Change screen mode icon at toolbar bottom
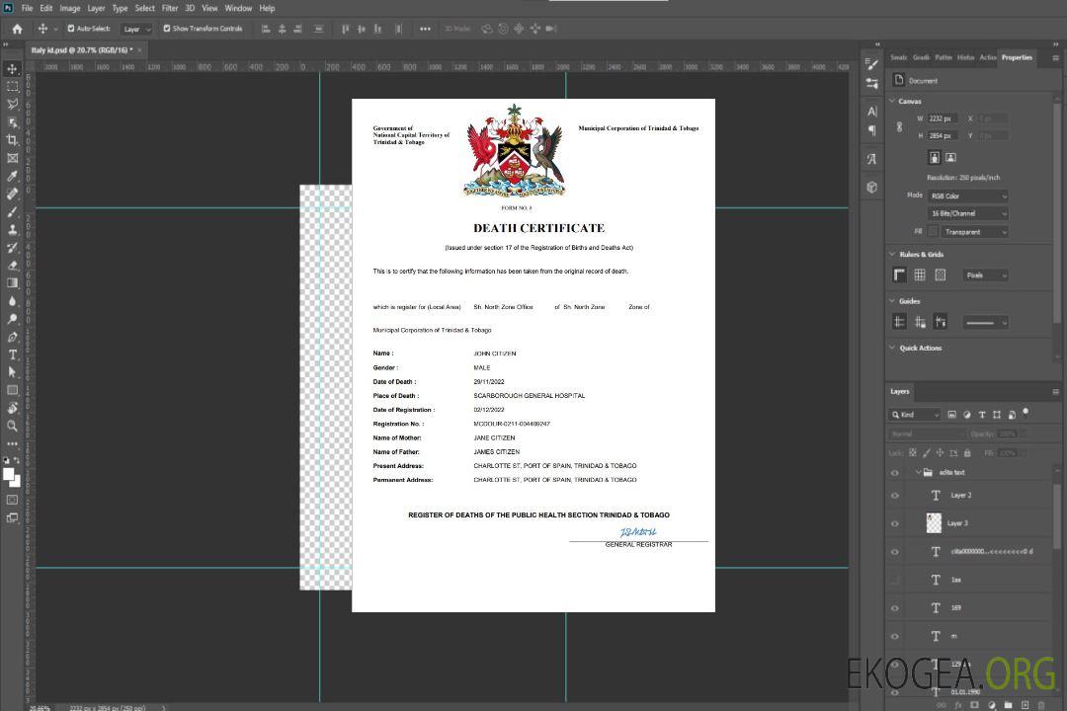The image size is (1067, 711). [12, 517]
